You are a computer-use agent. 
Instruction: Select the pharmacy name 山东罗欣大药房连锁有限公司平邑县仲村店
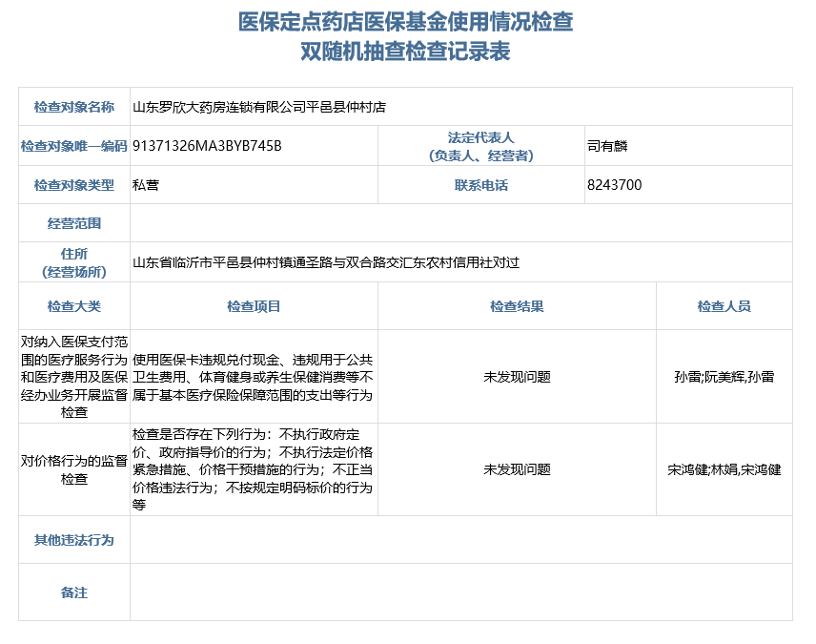point(259,107)
